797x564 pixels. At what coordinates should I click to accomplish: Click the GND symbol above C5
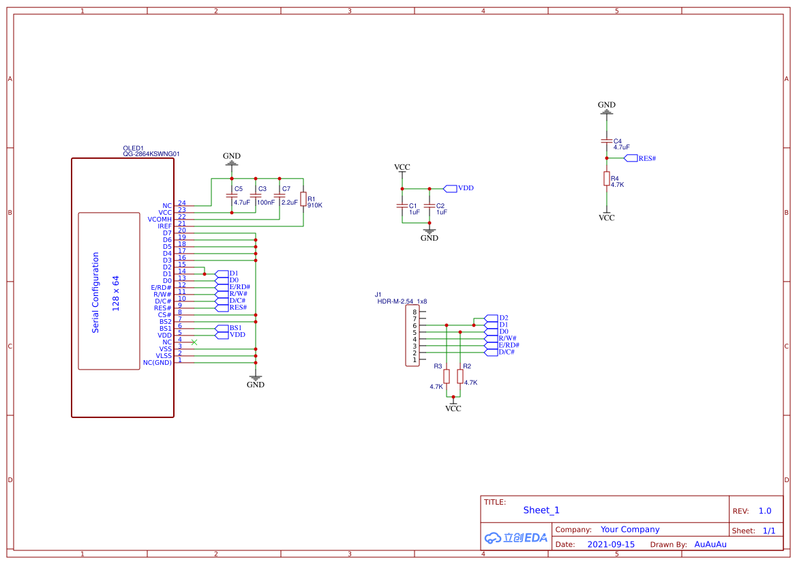pyautogui.click(x=232, y=159)
